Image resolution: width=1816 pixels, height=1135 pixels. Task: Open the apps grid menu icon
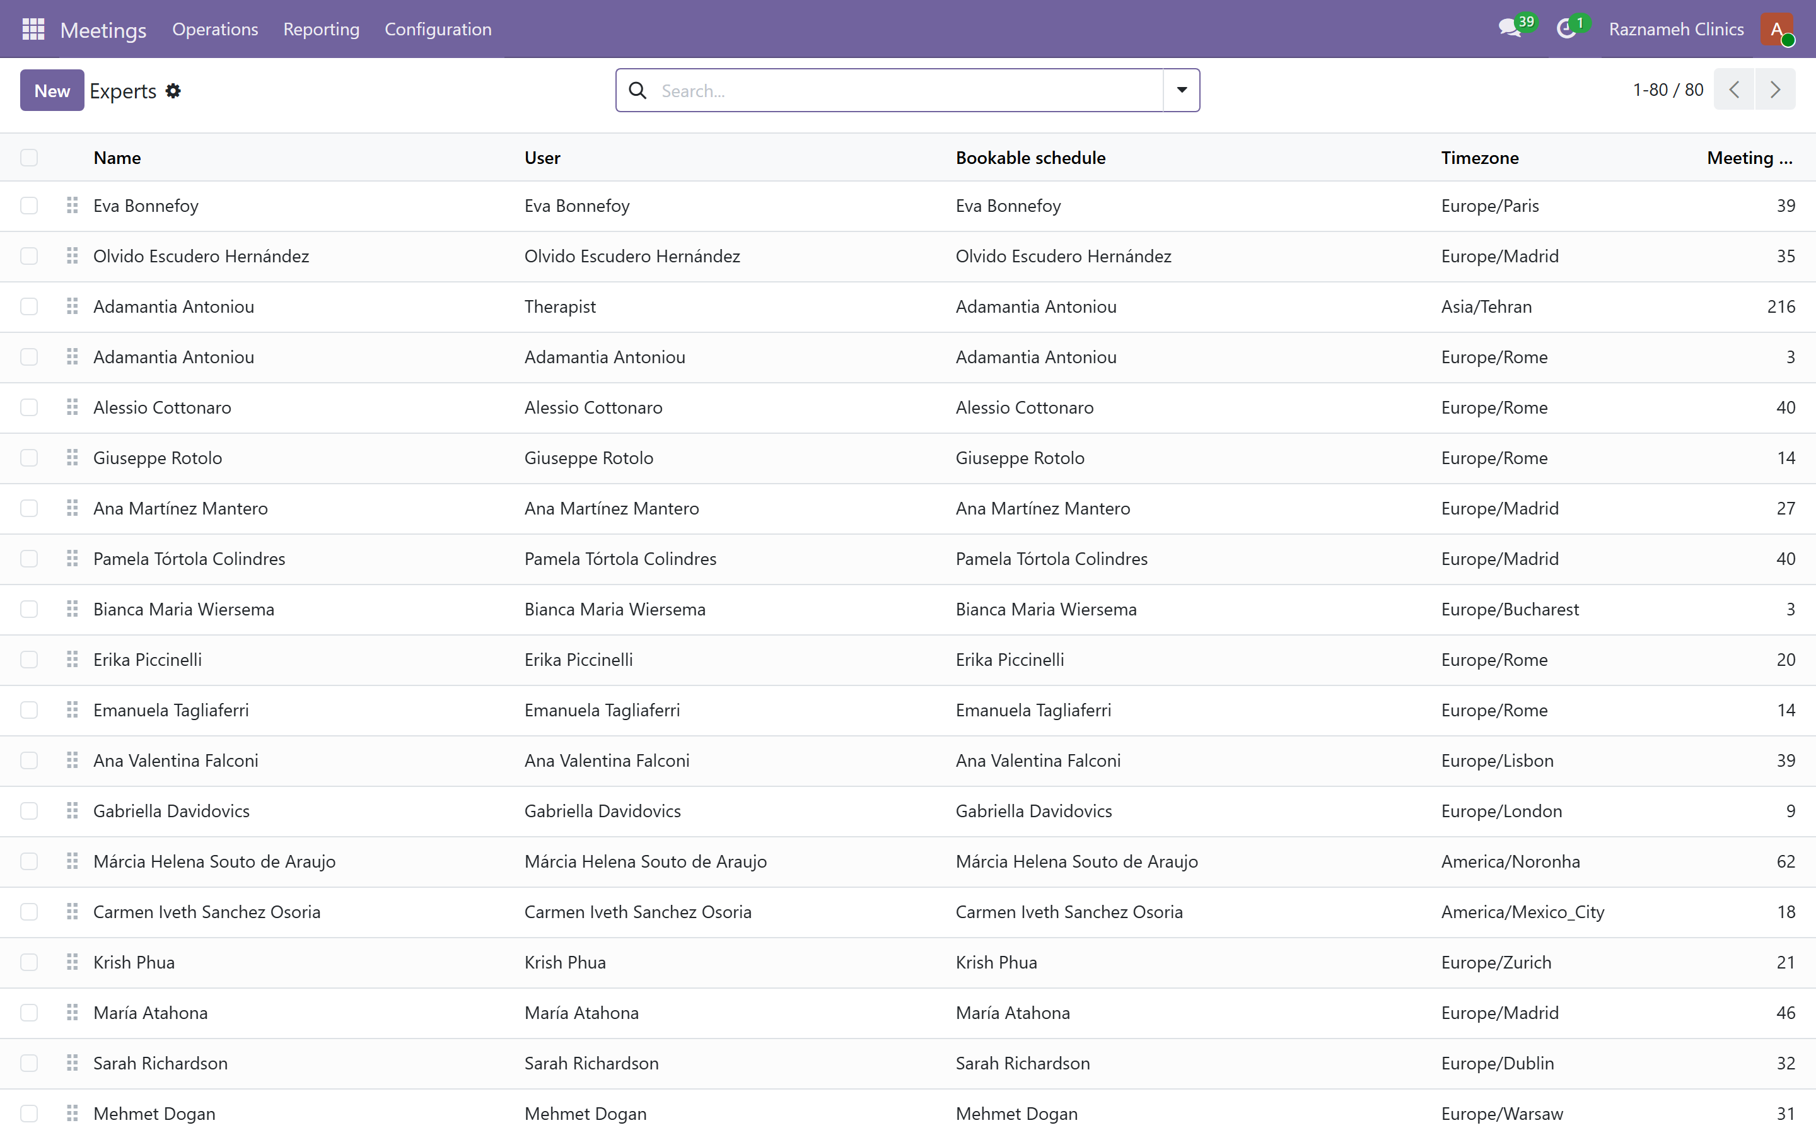point(33,29)
